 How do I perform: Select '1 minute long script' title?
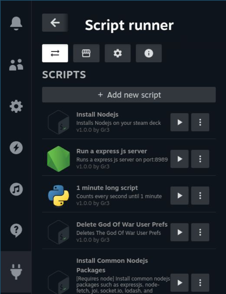click(x=107, y=188)
